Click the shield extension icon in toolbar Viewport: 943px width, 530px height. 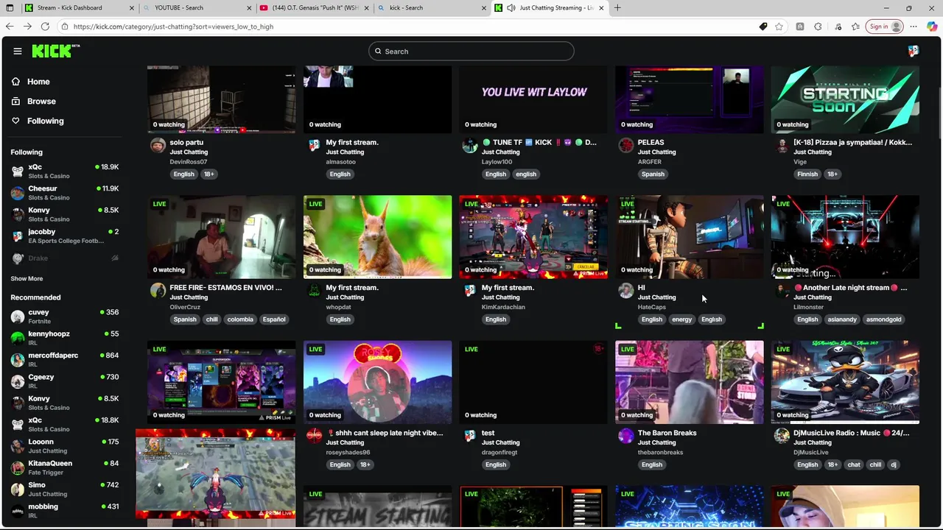(799, 26)
